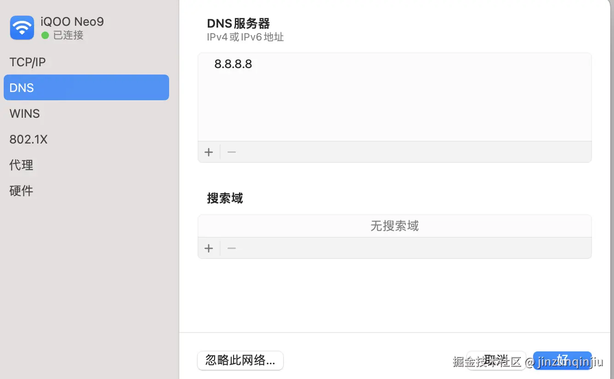Click the green connected status indicator
Screen dimensions: 614x379
(44, 35)
